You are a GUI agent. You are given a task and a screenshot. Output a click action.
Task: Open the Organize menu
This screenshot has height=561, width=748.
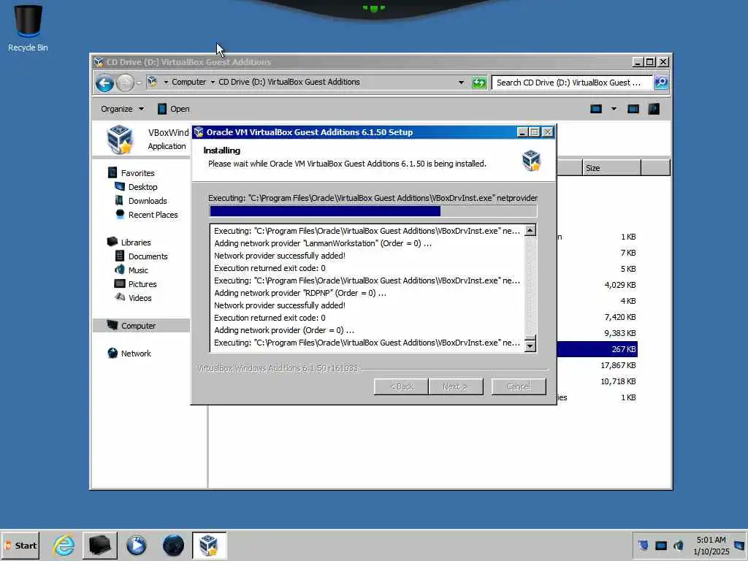[x=122, y=109]
